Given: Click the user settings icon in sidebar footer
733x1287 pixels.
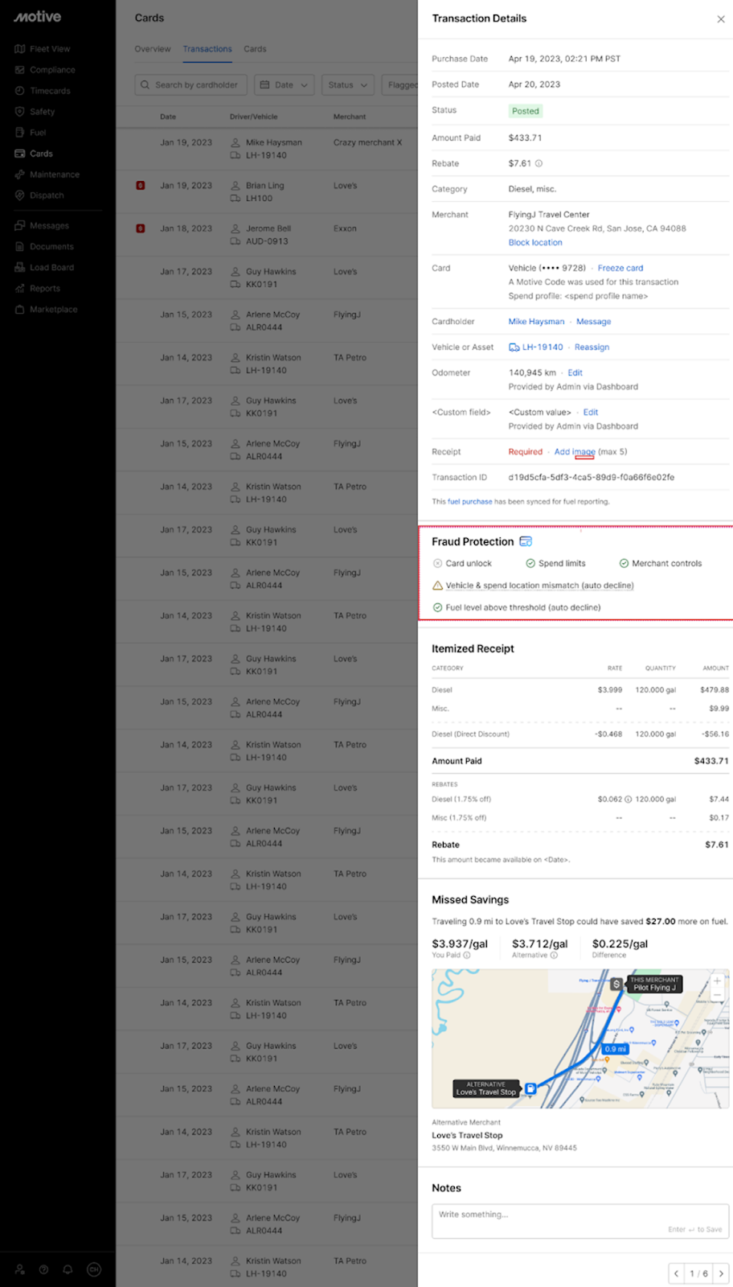Looking at the screenshot, I should pyautogui.click(x=19, y=1269).
